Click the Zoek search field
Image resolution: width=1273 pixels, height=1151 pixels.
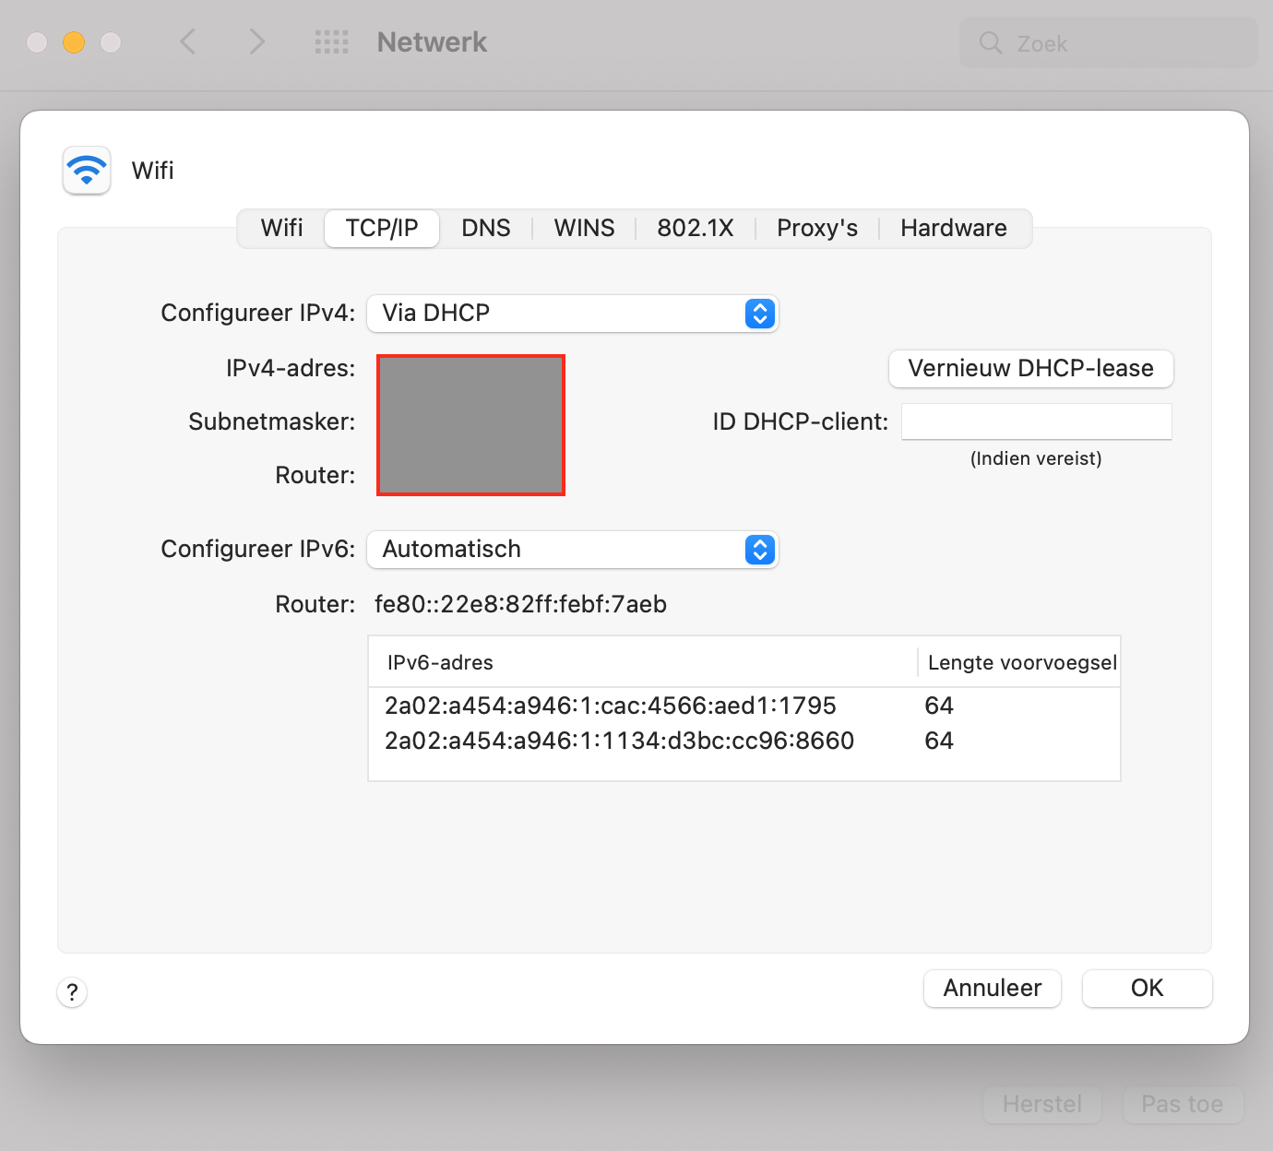click(x=1109, y=43)
